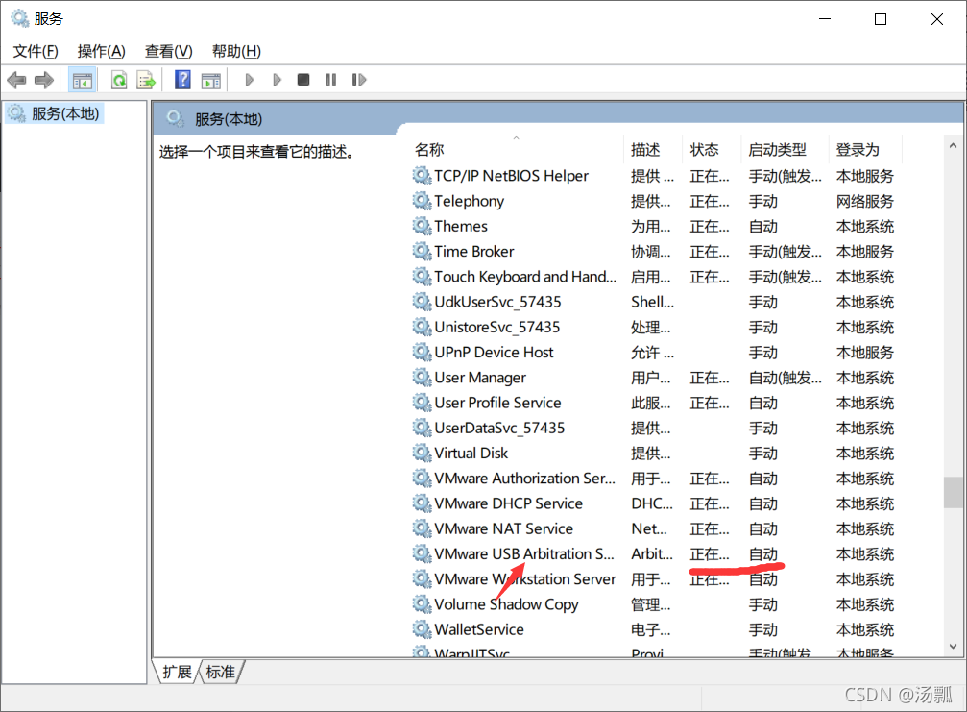Viewport: 967px width, 712px height.
Task: Click the scroll up arrow of the list
Action: point(953,146)
